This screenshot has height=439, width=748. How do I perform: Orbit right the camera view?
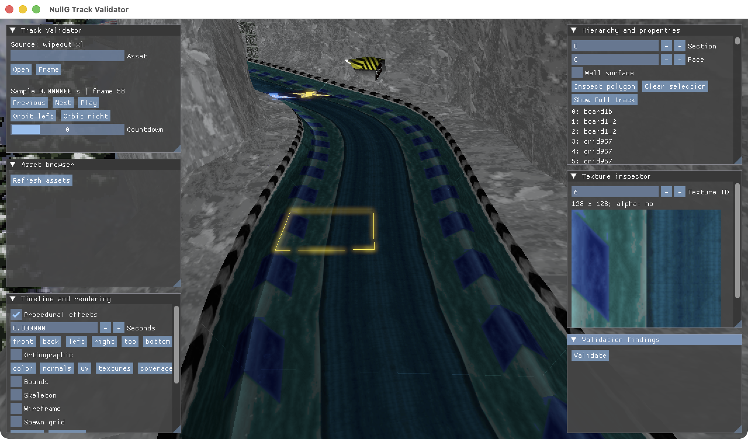pyautogui.click(x=86, y=116)
